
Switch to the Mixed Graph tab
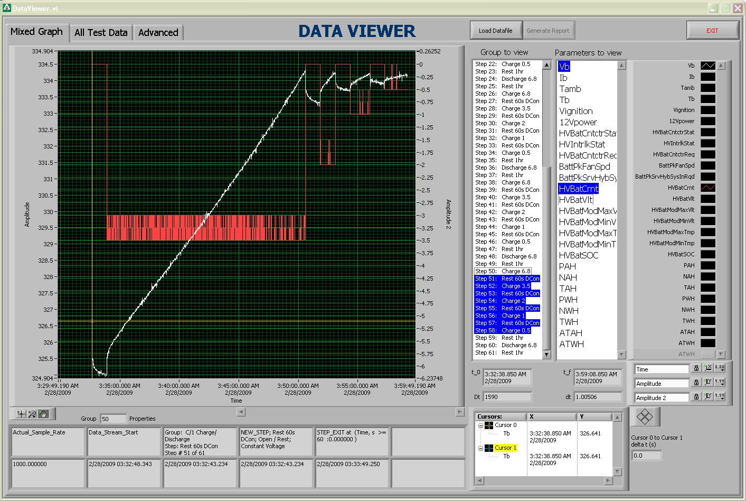click(x=37, y=32)
